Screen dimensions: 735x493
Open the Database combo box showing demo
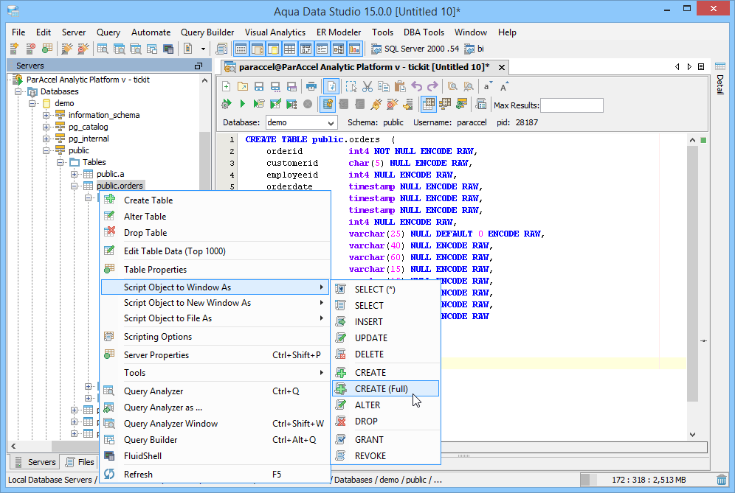(301, 122)
